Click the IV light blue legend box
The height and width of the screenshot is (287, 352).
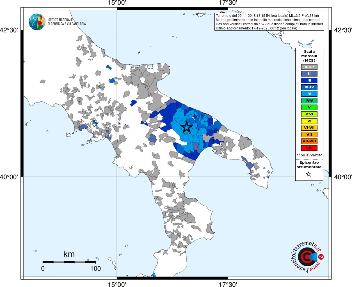[x=309, y=94]
